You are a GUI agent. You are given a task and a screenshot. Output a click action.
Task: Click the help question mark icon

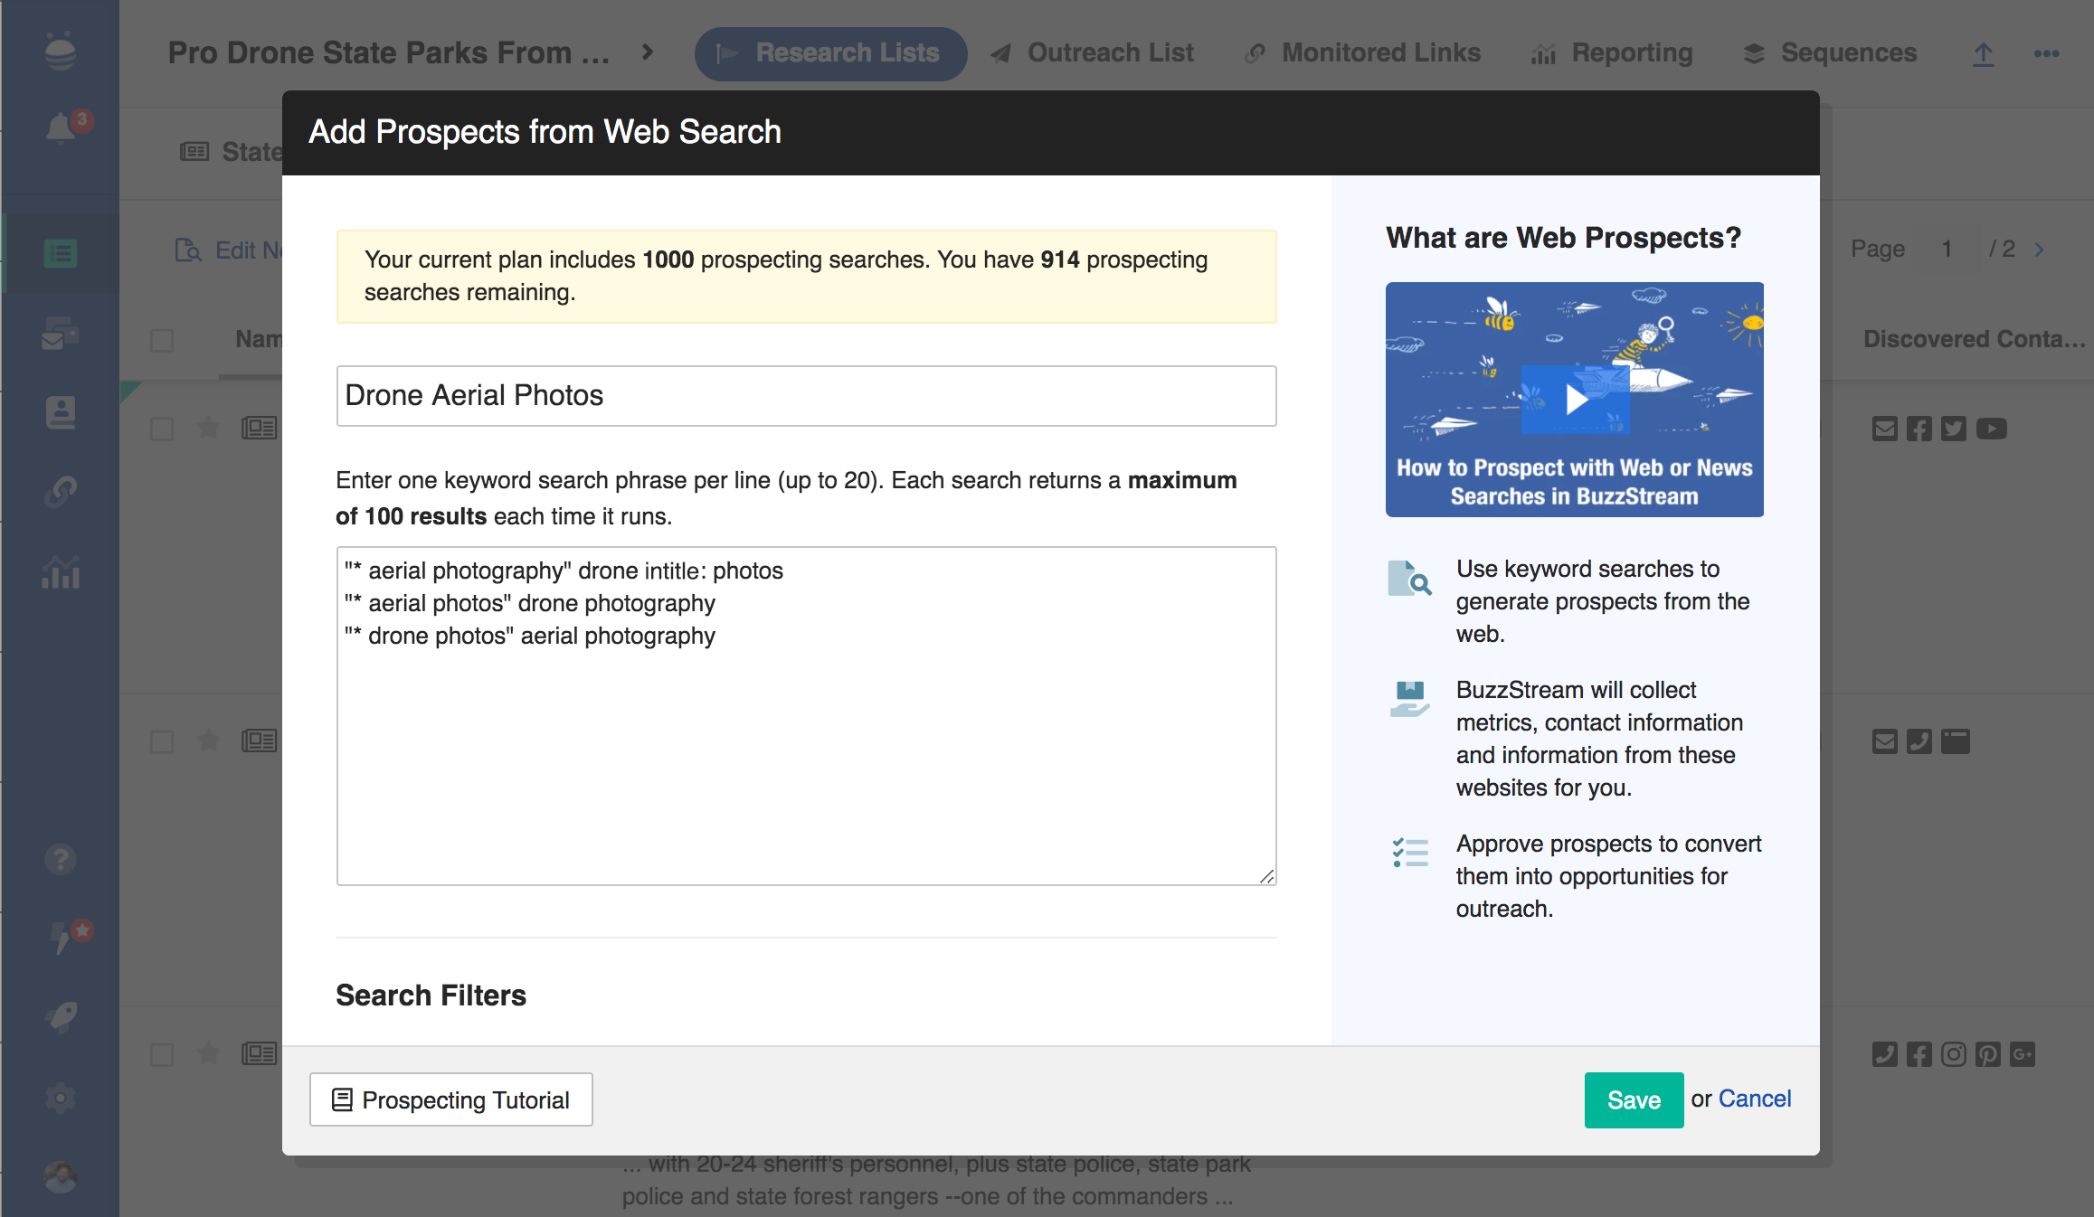pos(61,859)
